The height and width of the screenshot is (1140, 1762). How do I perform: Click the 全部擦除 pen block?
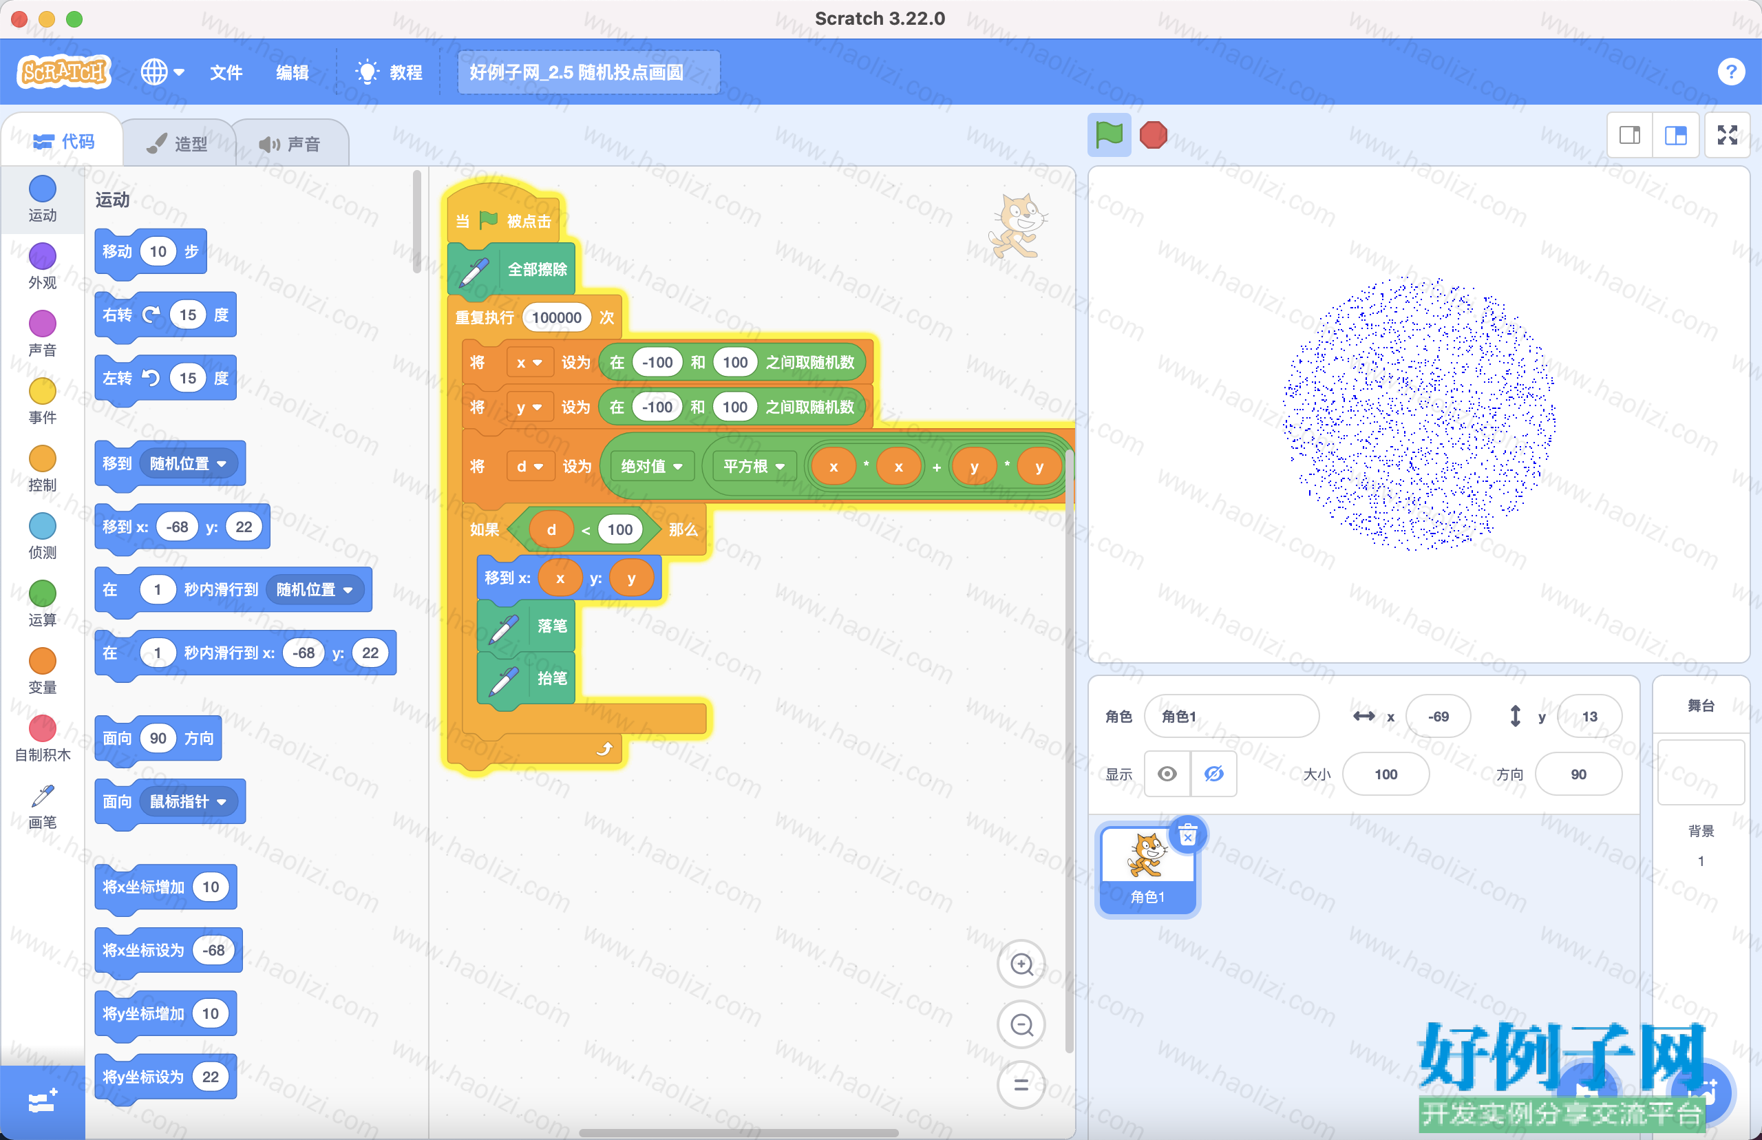tap(512, 268)
